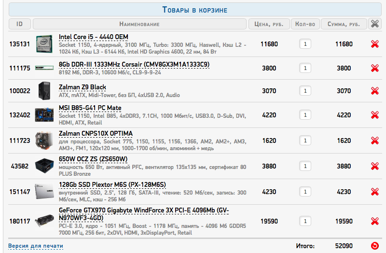The image size is (386, 253).
Task: Click product ID 151147
Action: tap(20, 192)
